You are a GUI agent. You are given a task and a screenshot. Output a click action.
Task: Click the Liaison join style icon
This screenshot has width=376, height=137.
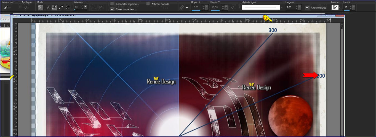point(335,7)
